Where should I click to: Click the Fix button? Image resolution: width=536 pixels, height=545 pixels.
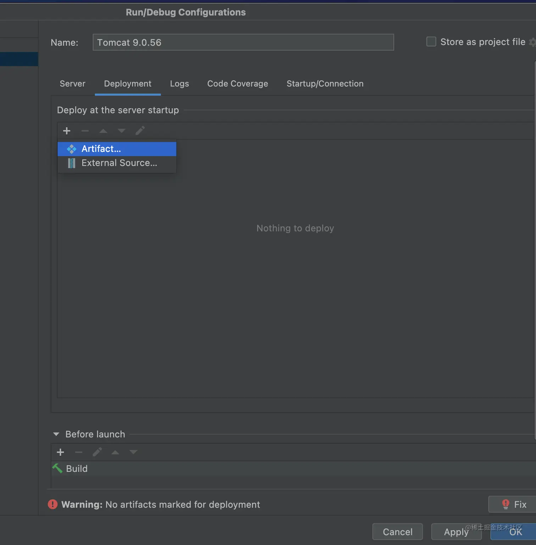tap(513, 504)
